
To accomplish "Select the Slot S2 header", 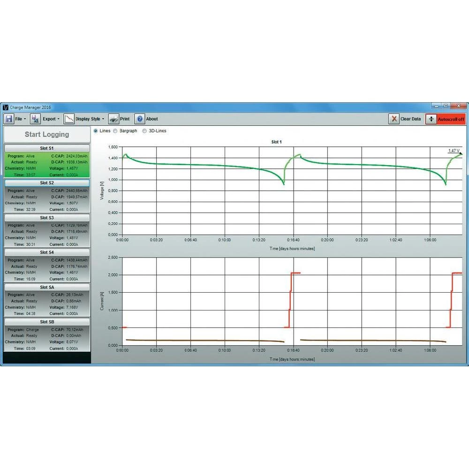I will pos(46,183).
